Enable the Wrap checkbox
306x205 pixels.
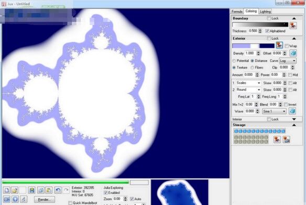coord(287,46)
